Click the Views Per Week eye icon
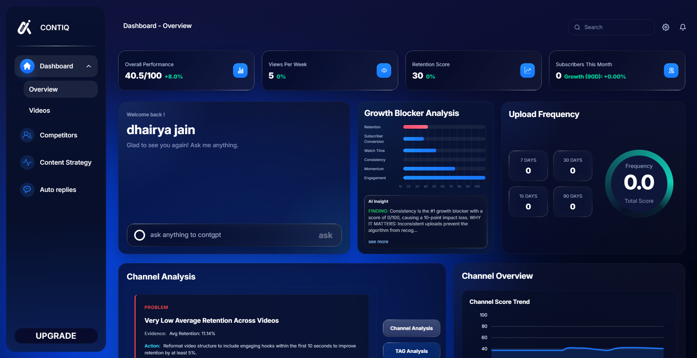This screenshot has height=358, width=697. [384, 71]
